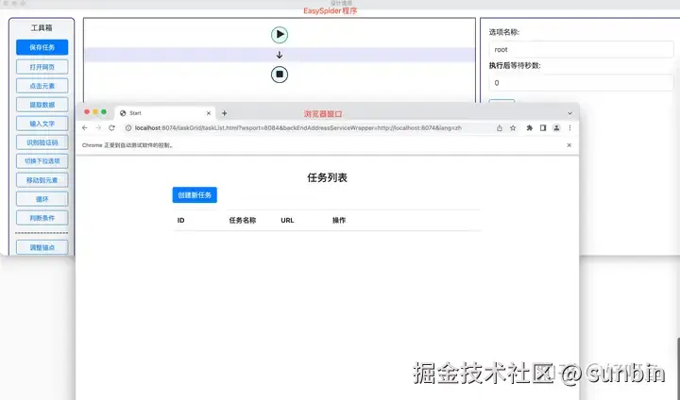
Task: Click the vertical scrollbar at right edge
Action: click(x=678, y=368)
